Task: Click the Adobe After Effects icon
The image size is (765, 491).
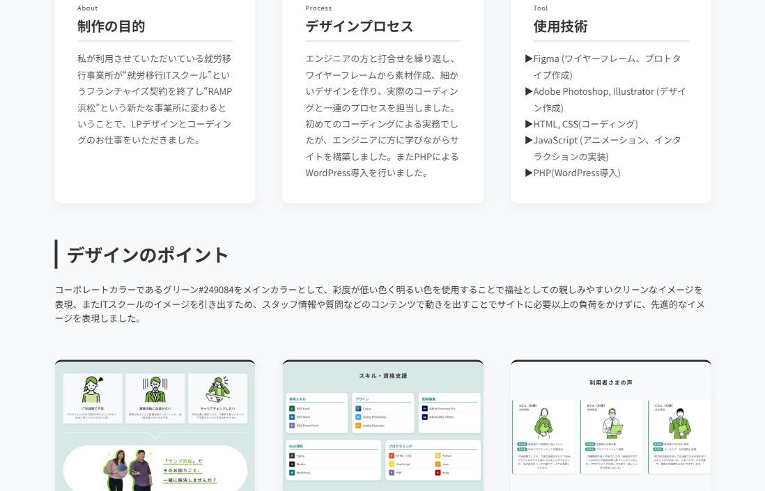Action: [x=424, y=417]
